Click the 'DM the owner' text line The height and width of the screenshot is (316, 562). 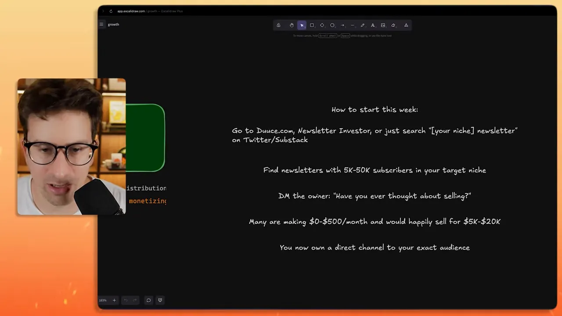click(x=375, y=196)
